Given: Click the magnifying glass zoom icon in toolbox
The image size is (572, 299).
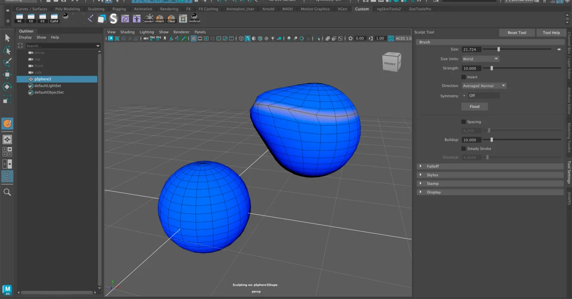Looking at the screenshot, I should (7, 192).
